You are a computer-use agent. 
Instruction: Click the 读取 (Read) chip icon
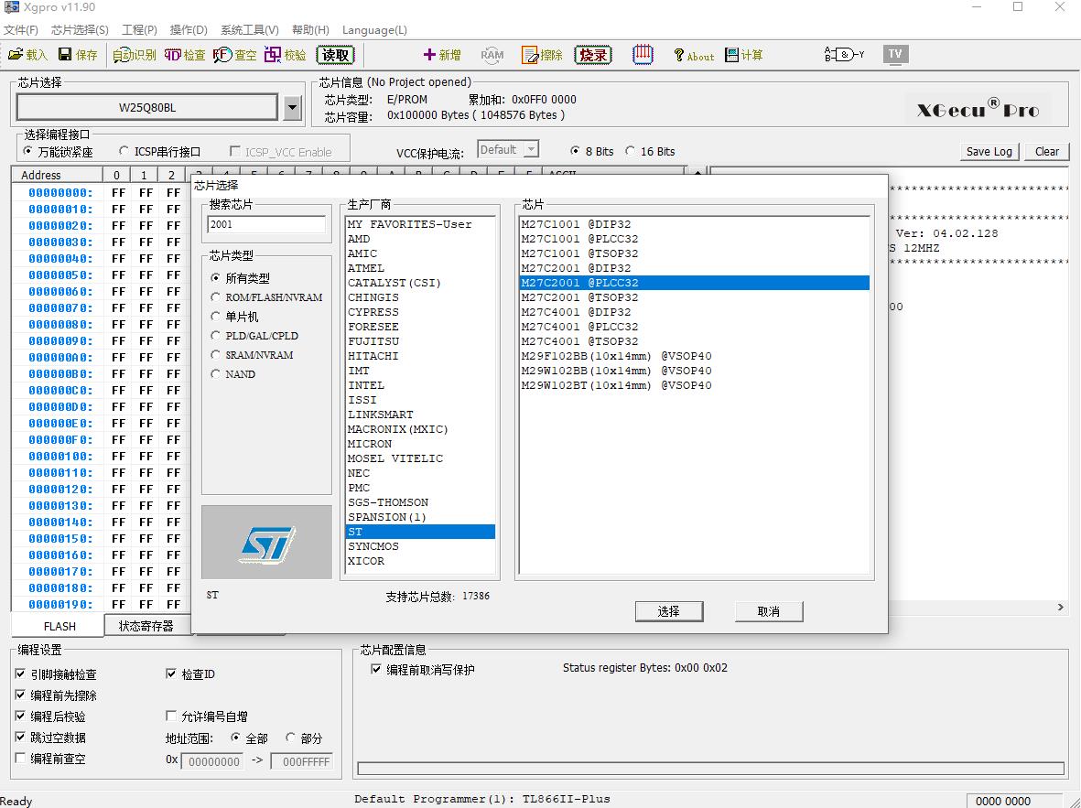[x=336, y=55]
